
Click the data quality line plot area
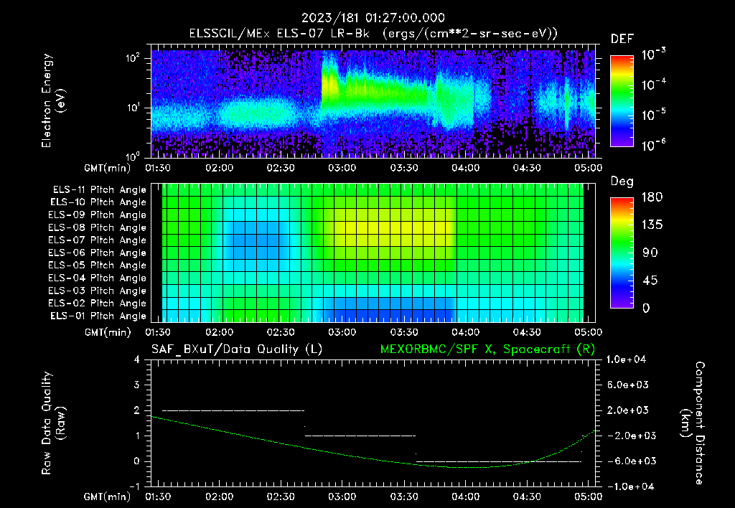tap(373, 423)
